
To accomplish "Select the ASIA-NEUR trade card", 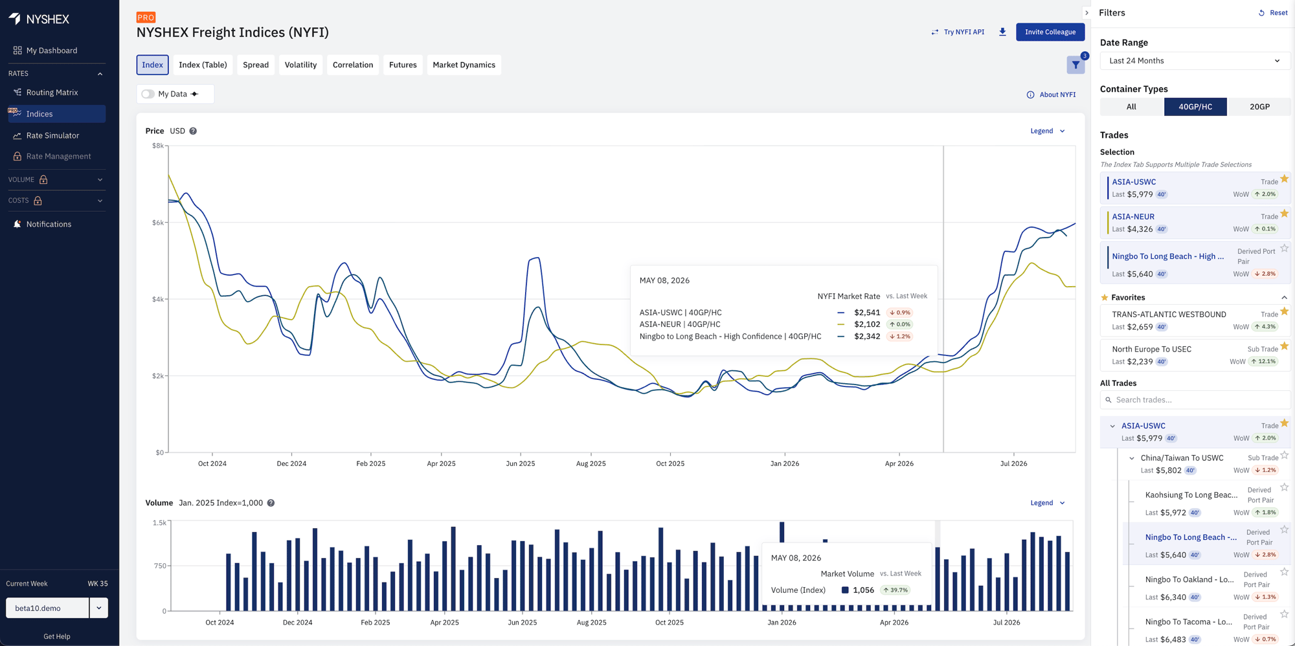I will [x=1195, y=223].
